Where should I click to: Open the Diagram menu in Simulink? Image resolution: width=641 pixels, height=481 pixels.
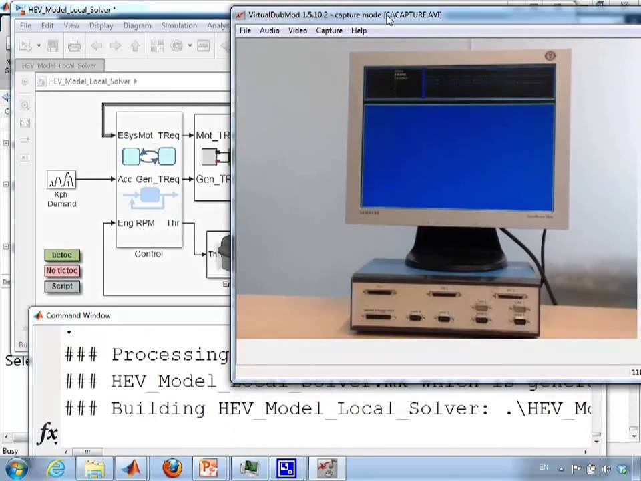[137, 25]
